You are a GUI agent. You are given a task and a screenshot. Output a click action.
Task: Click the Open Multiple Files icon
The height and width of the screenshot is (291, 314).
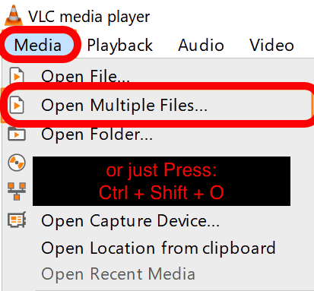coord(17,105)
